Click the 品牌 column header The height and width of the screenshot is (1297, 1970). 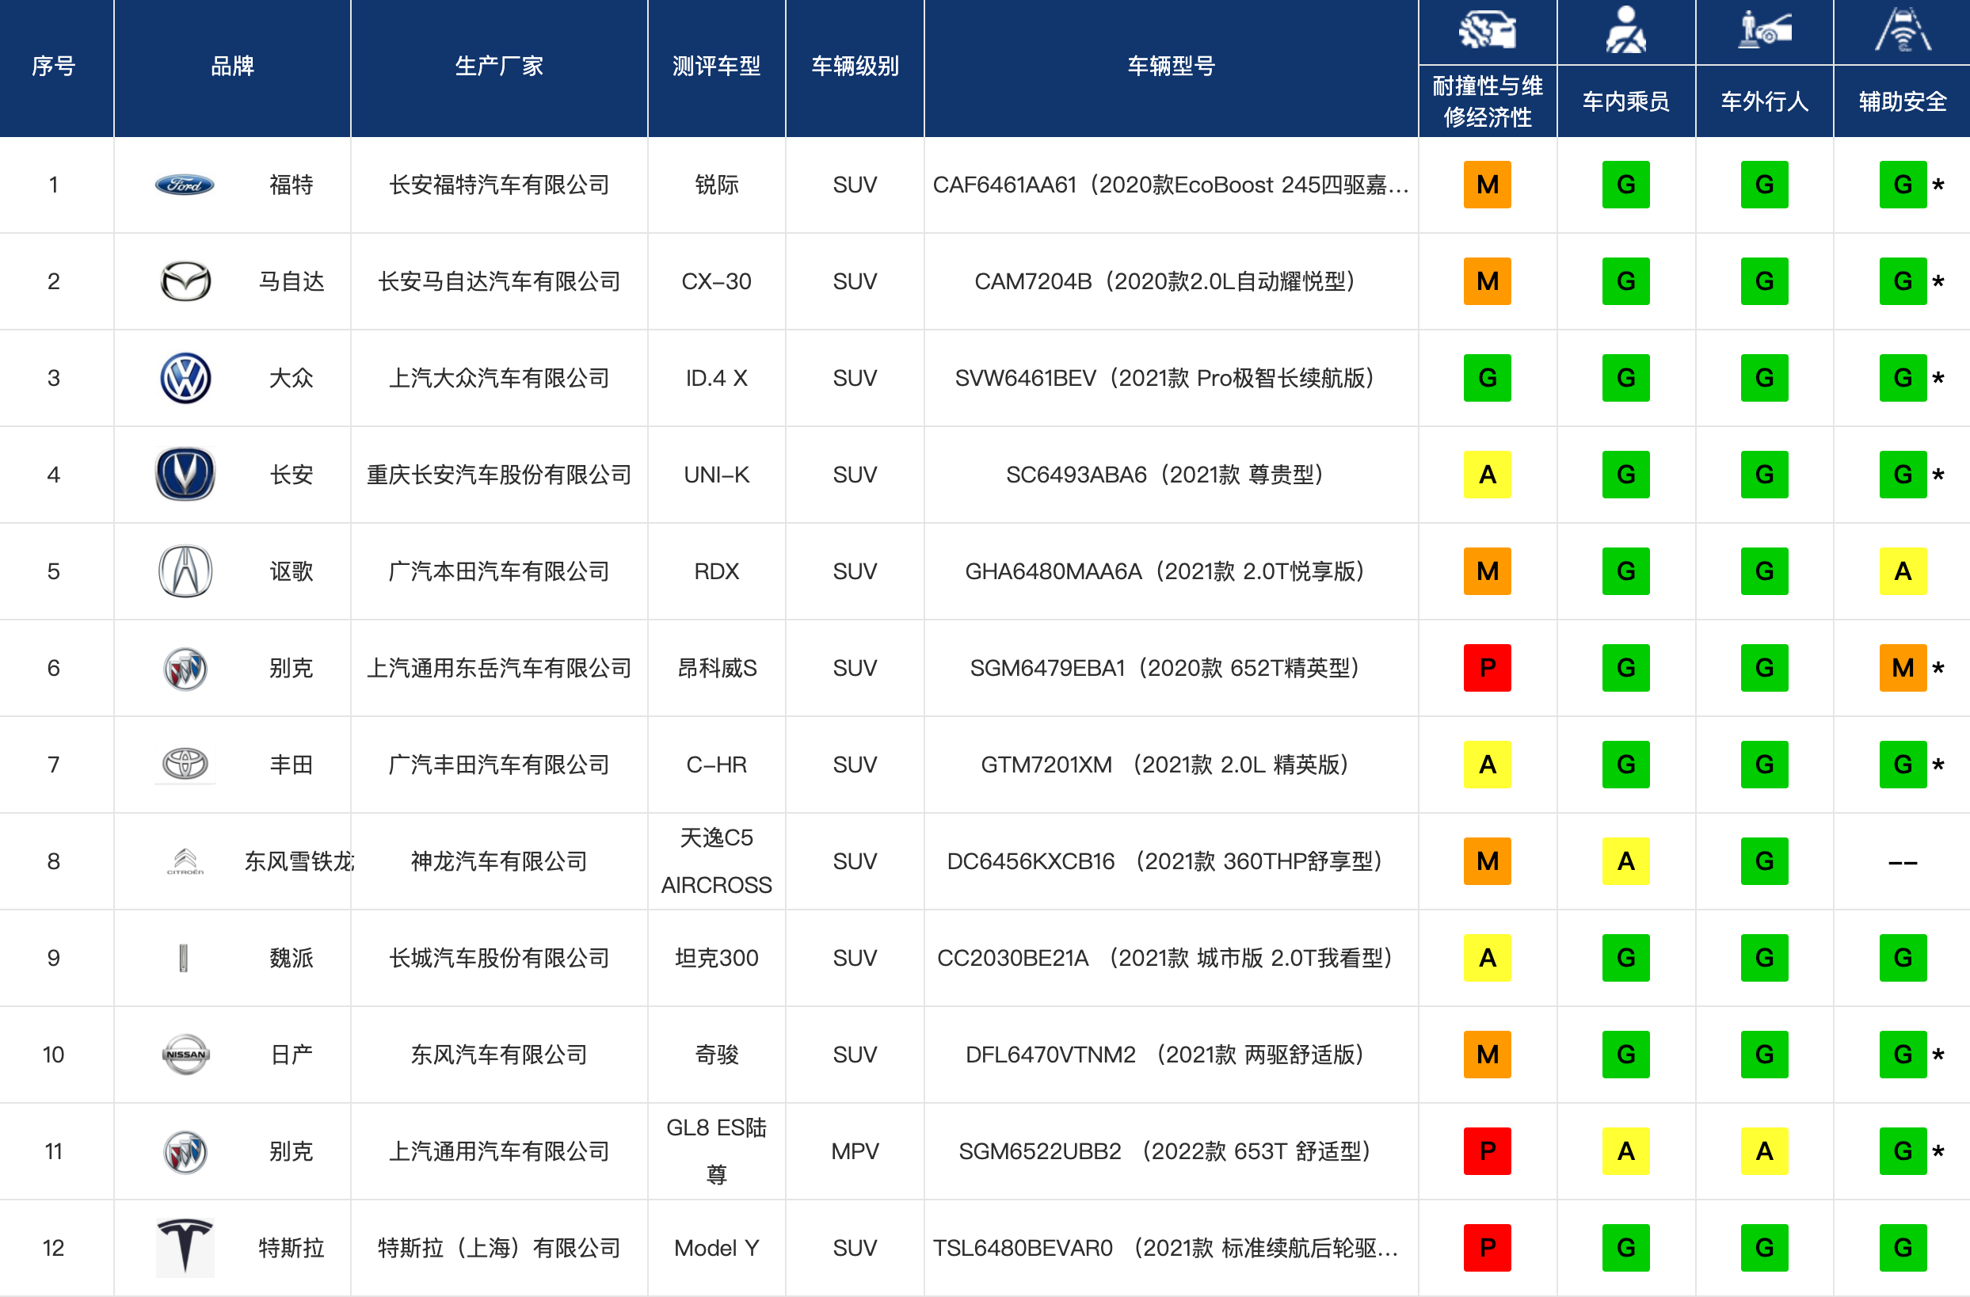click(232, 67)
